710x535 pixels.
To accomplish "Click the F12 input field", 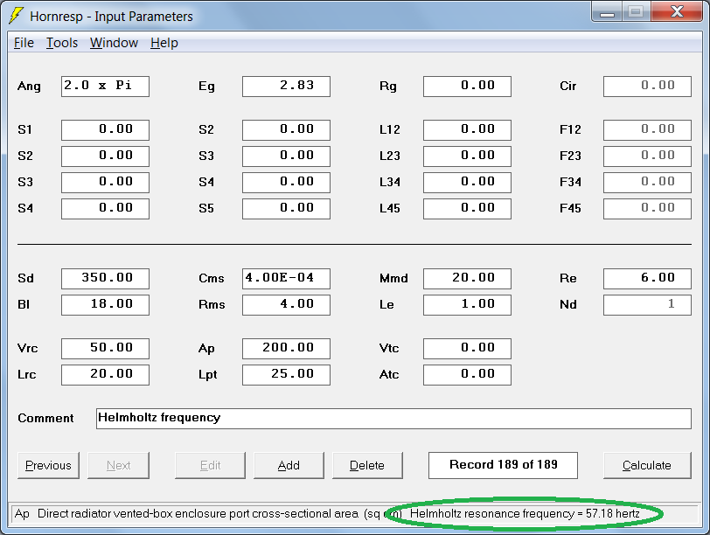I will click(x=647, y=130).
